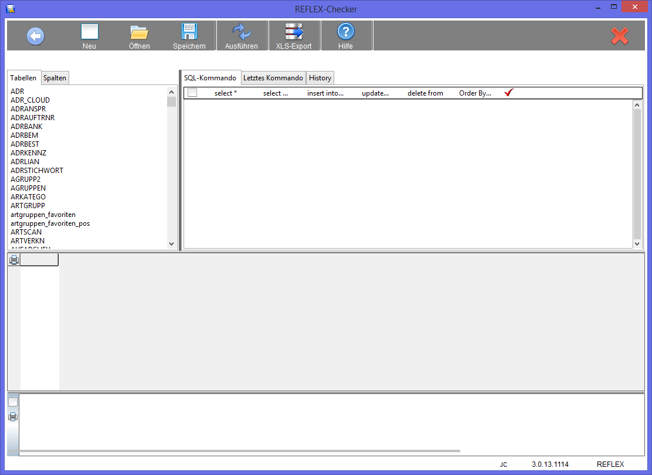
Task: Insert 'update...' template
Action: click(375, 93)
